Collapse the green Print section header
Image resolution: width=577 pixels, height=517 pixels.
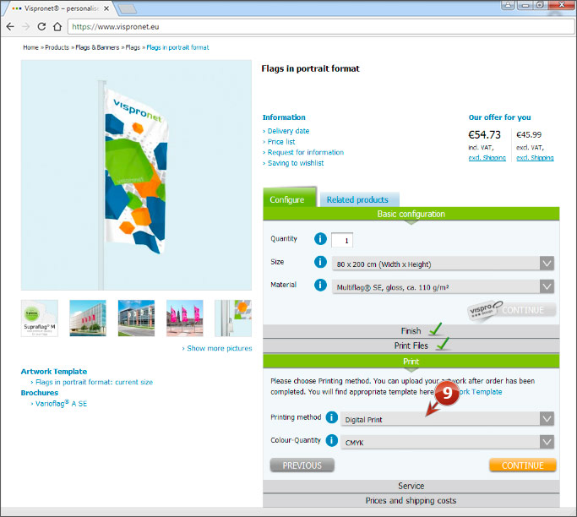point(411,362)
